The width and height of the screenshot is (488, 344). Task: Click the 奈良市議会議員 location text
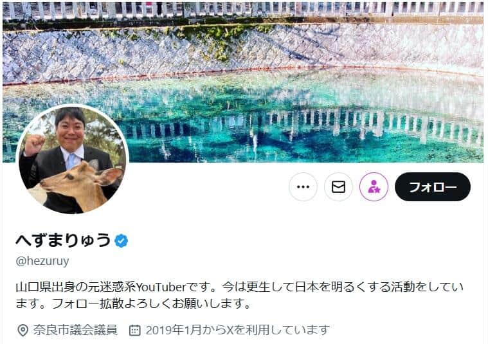75,330
